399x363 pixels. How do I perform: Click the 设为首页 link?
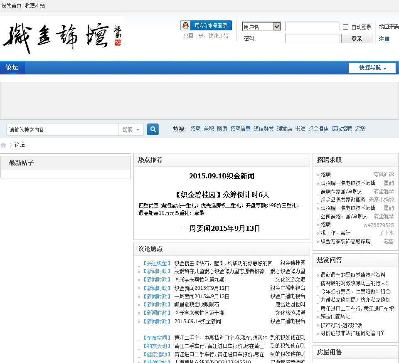click(12, 5)
